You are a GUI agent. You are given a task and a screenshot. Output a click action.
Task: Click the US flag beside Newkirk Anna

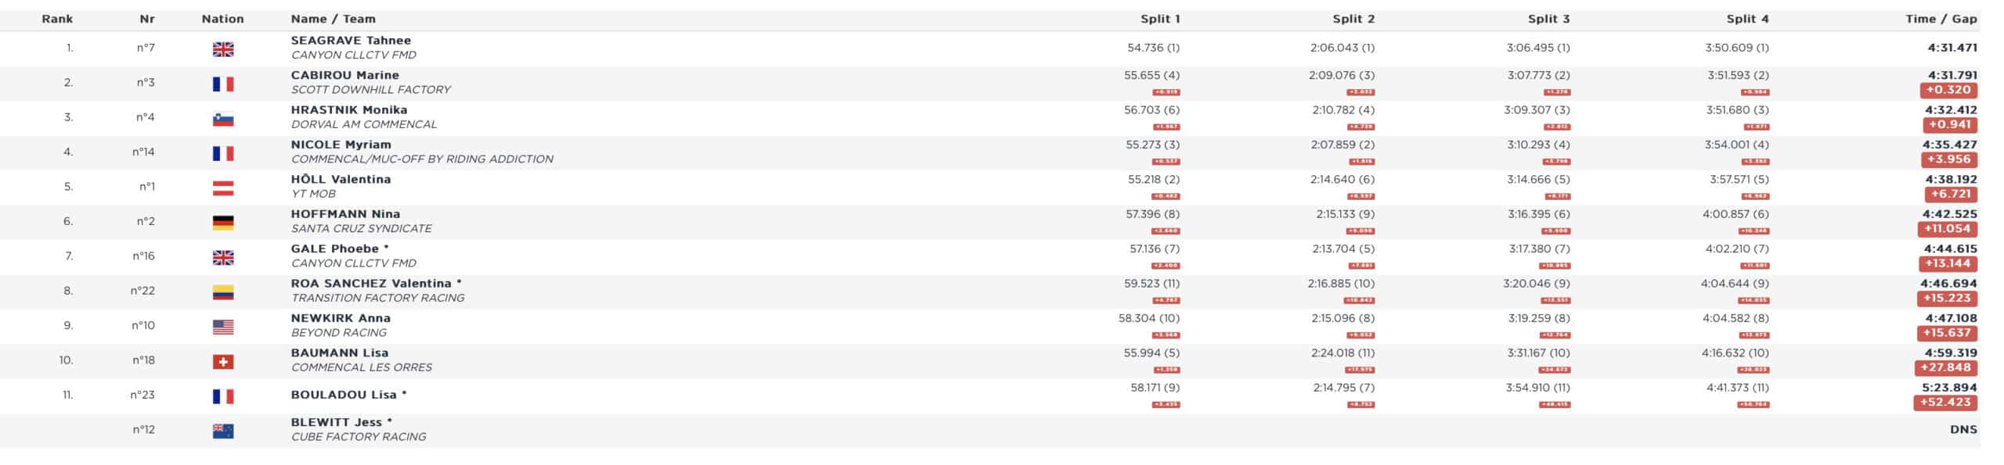click(x=223, y=327)
